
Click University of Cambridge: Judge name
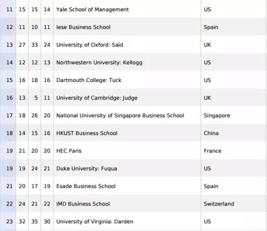(97, 98)
